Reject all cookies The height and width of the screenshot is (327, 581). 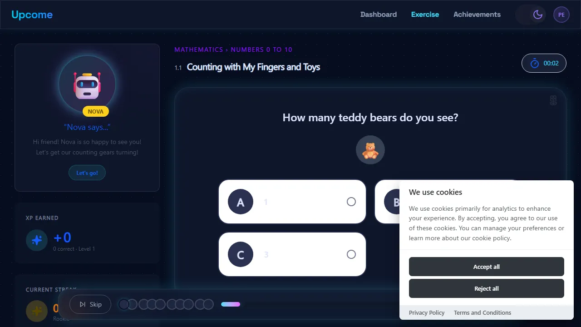(487, 288)
